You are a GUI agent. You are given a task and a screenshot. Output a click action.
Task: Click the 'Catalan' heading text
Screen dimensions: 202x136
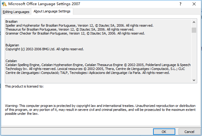pyautogui.click(x=11, y=61)
